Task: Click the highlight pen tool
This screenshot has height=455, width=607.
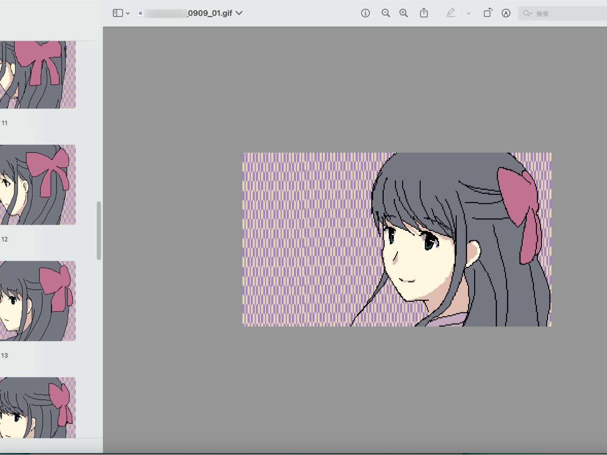Action: 451,13
